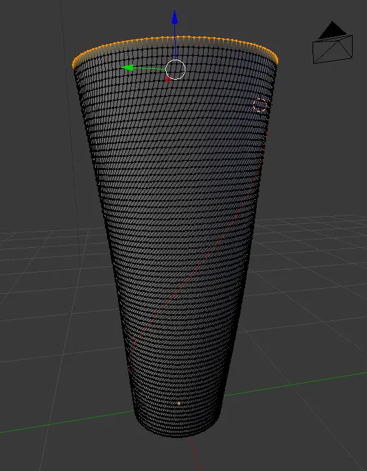This screenshot has width=367, height=471.
Task: Click the red X-axis gizmo handle dot
Action: point(168,79)
